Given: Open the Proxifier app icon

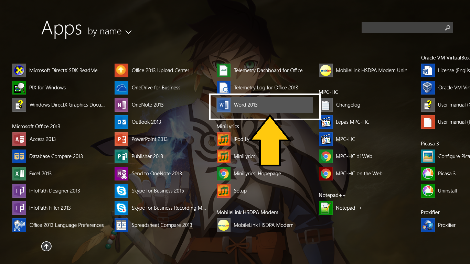Looking at the screenshot, I should coord(428,225).
